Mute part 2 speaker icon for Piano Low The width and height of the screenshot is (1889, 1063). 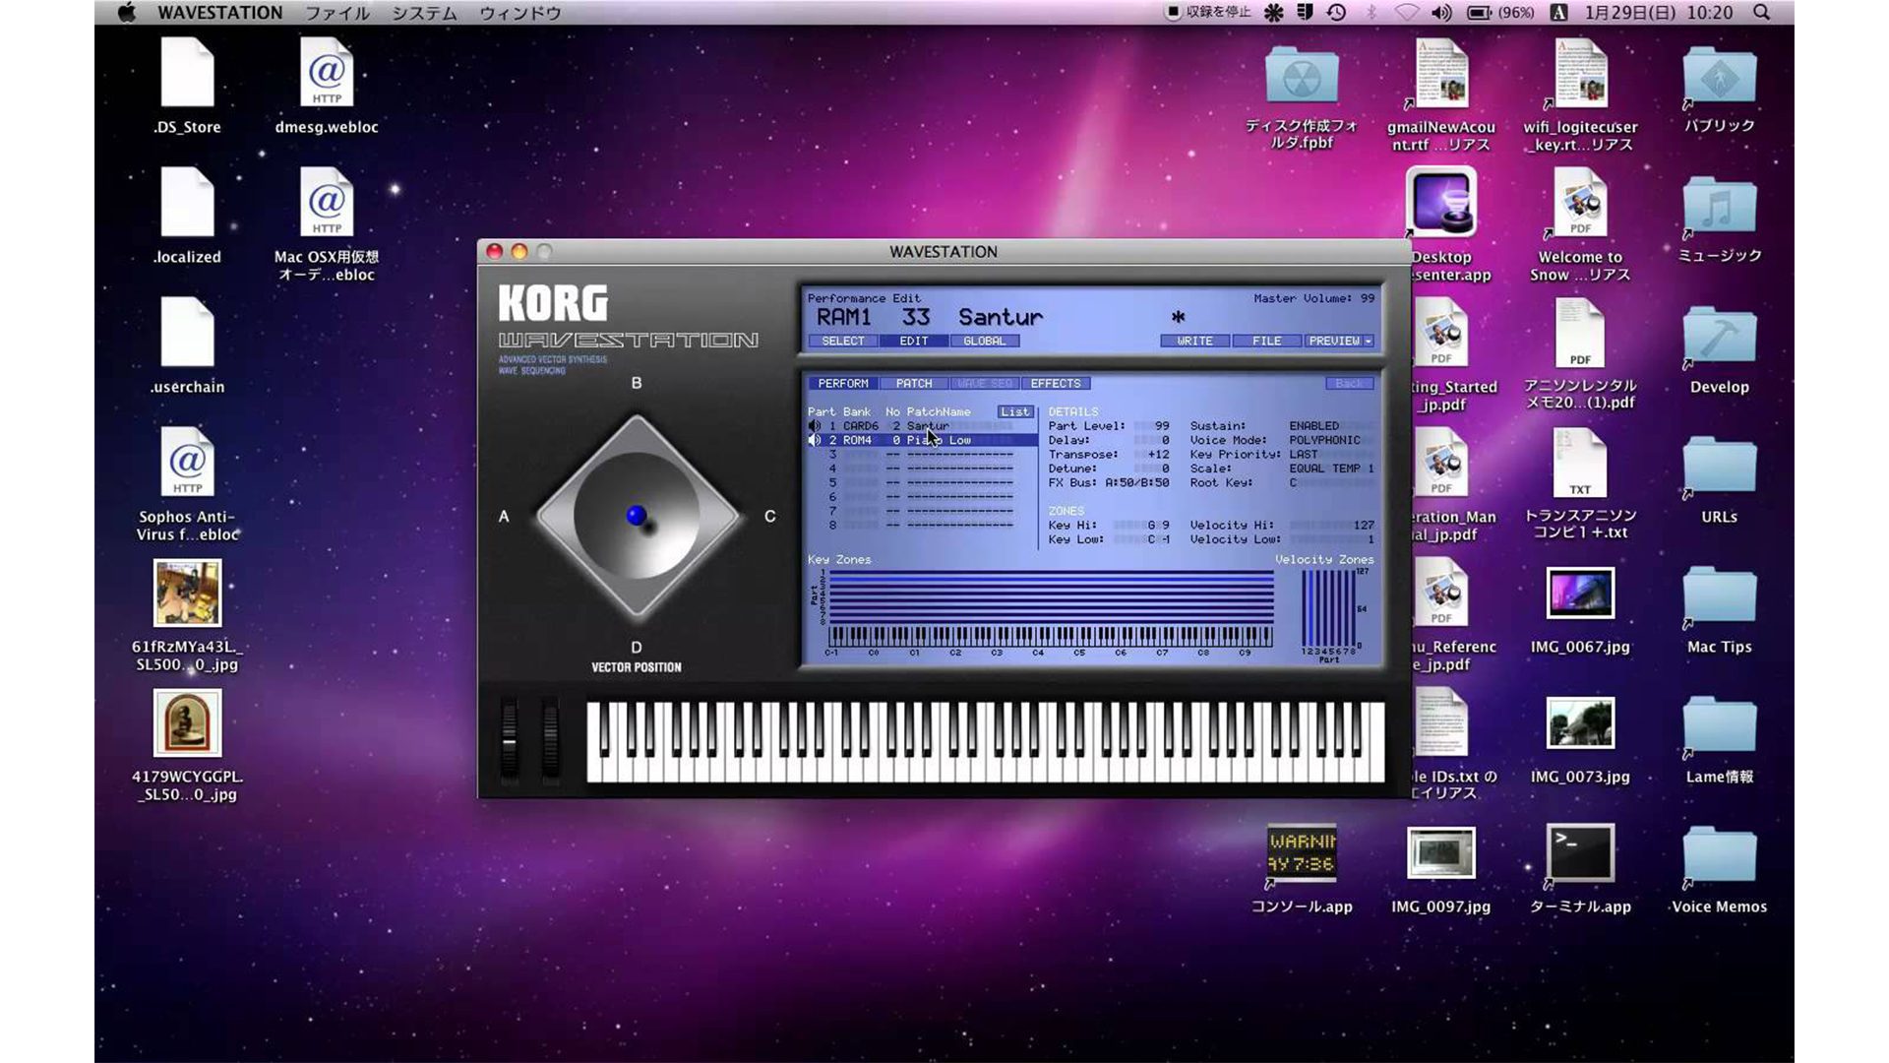point(814,440)
